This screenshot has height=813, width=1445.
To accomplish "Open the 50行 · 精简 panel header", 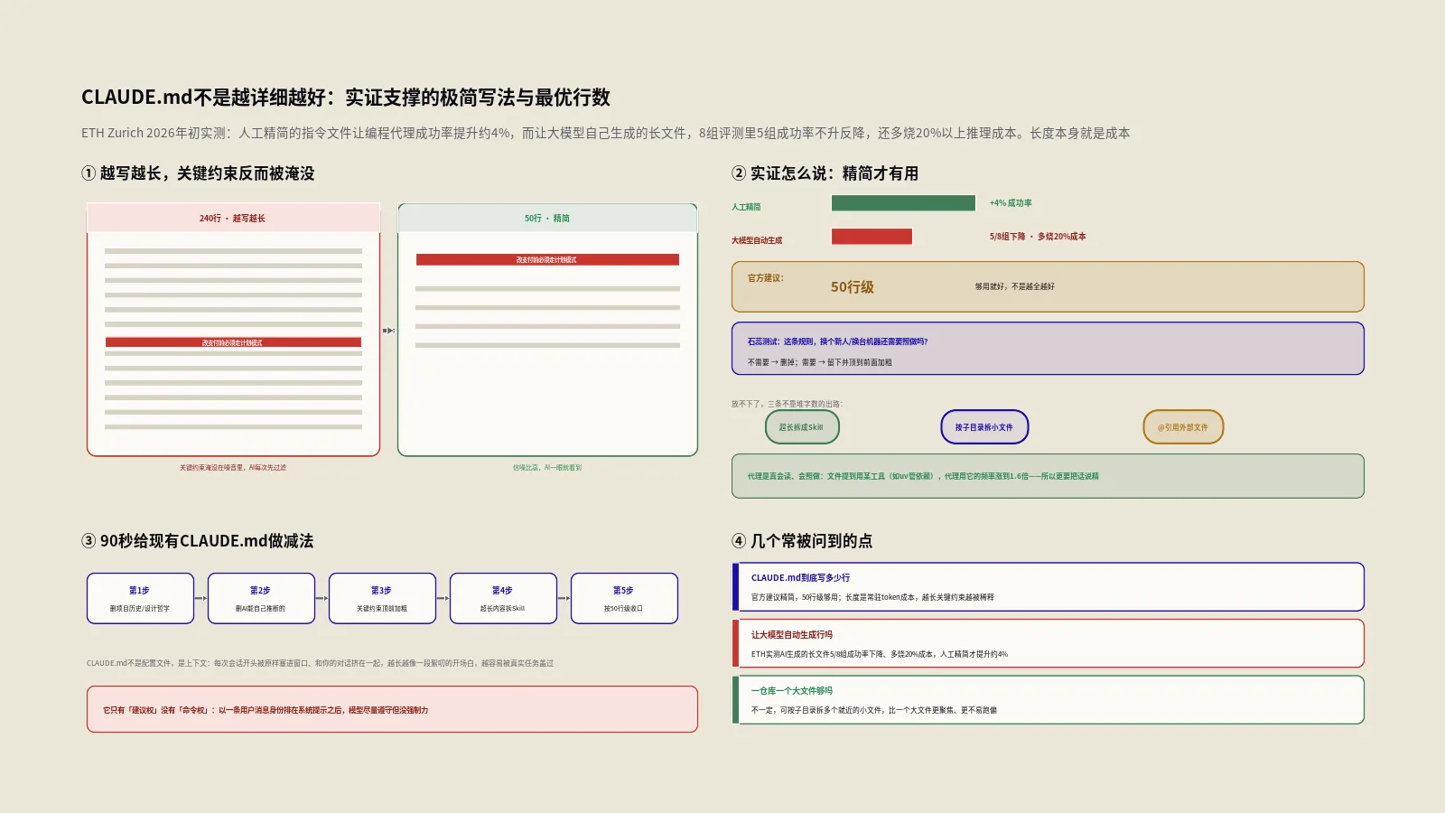I will coord(547,218).
